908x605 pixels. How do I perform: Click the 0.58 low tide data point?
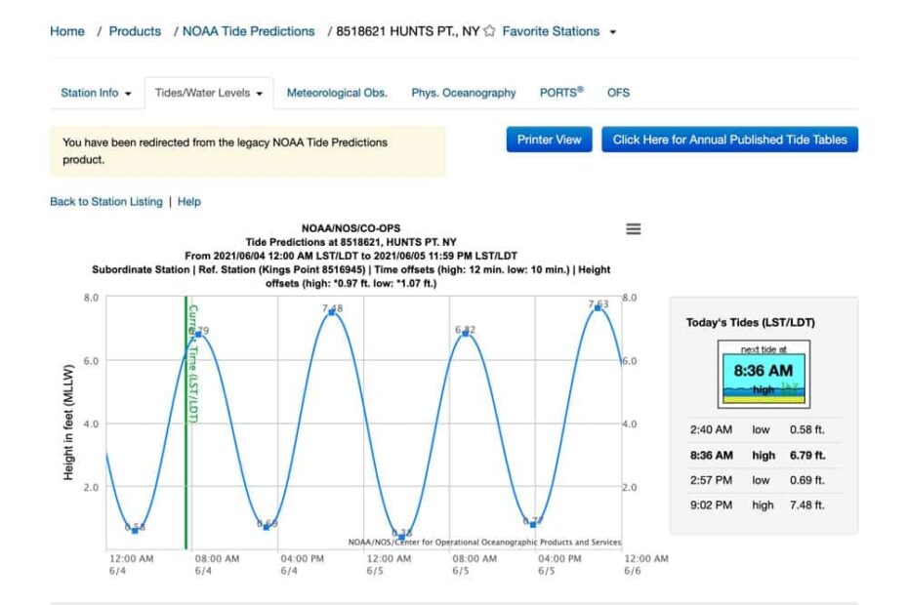(x=135, y=530)
